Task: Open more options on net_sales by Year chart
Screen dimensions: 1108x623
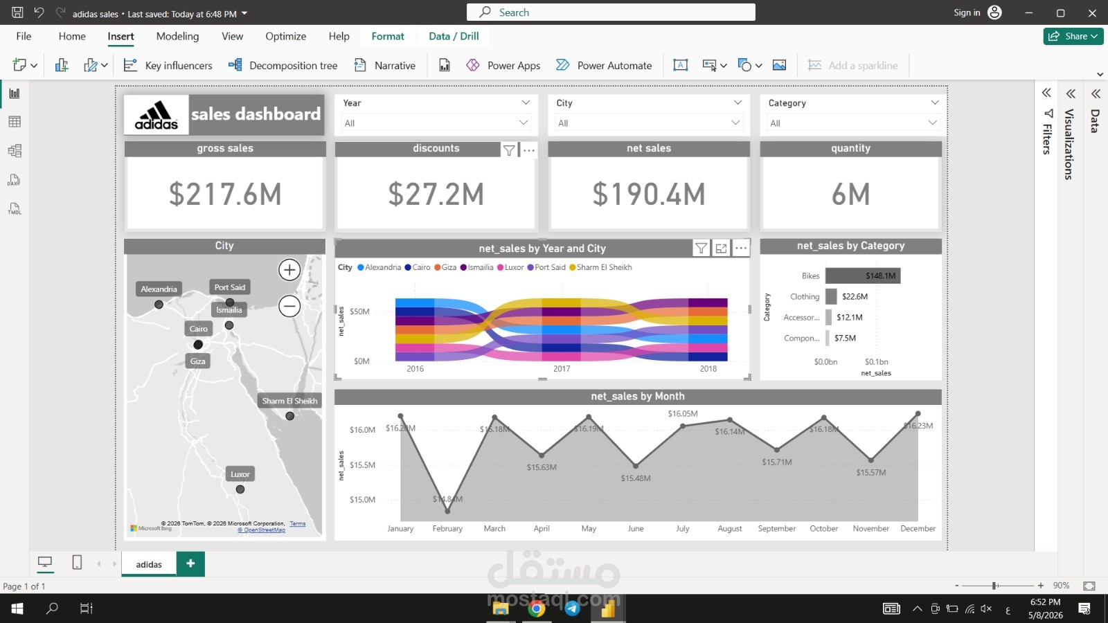Action: pyautogui.click(x=741, y=249)
